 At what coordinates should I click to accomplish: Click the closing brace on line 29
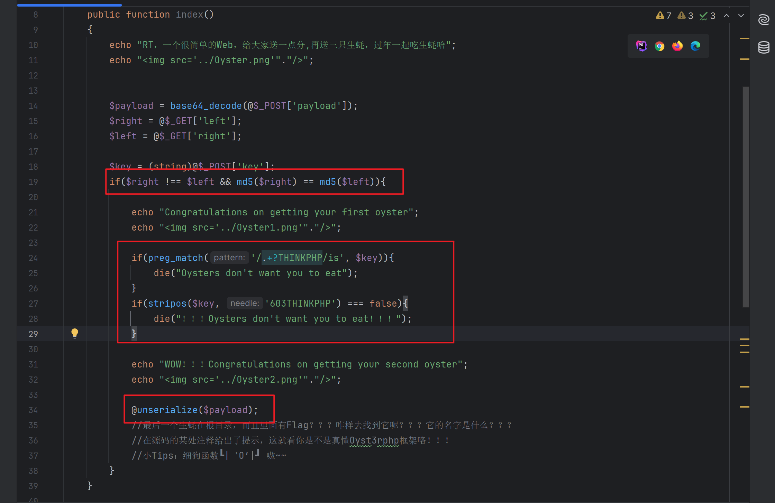click(134, 334)
